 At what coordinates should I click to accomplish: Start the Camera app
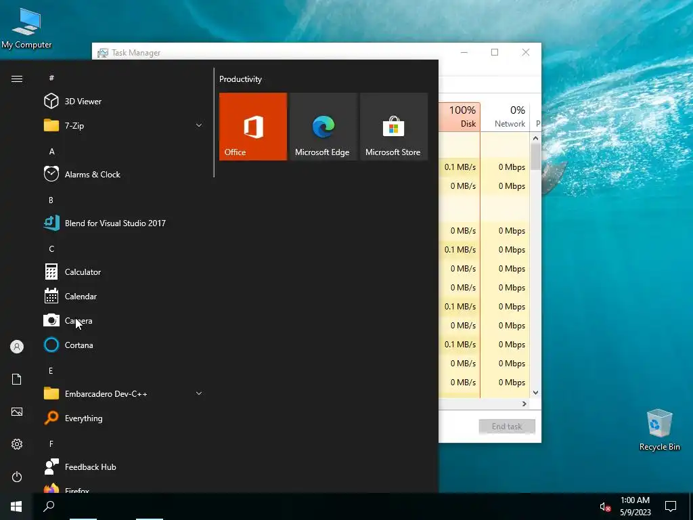coord(124,320)
